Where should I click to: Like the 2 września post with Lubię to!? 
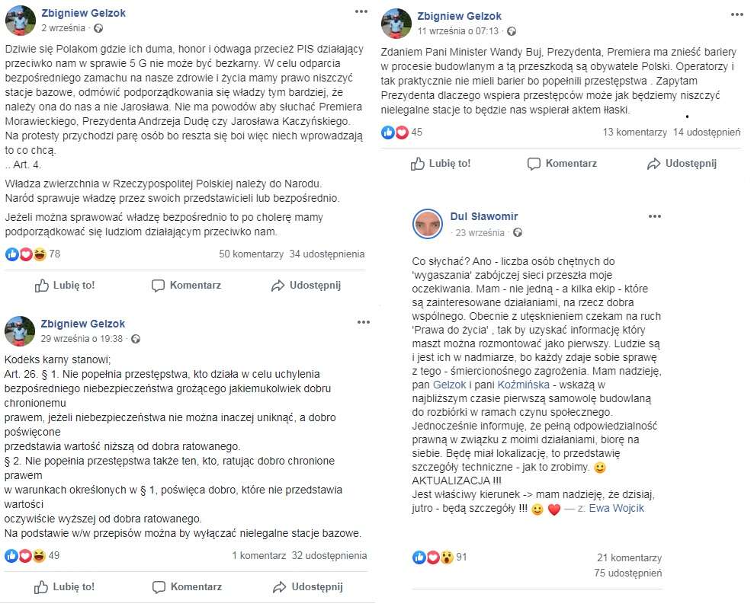[66, 286]
